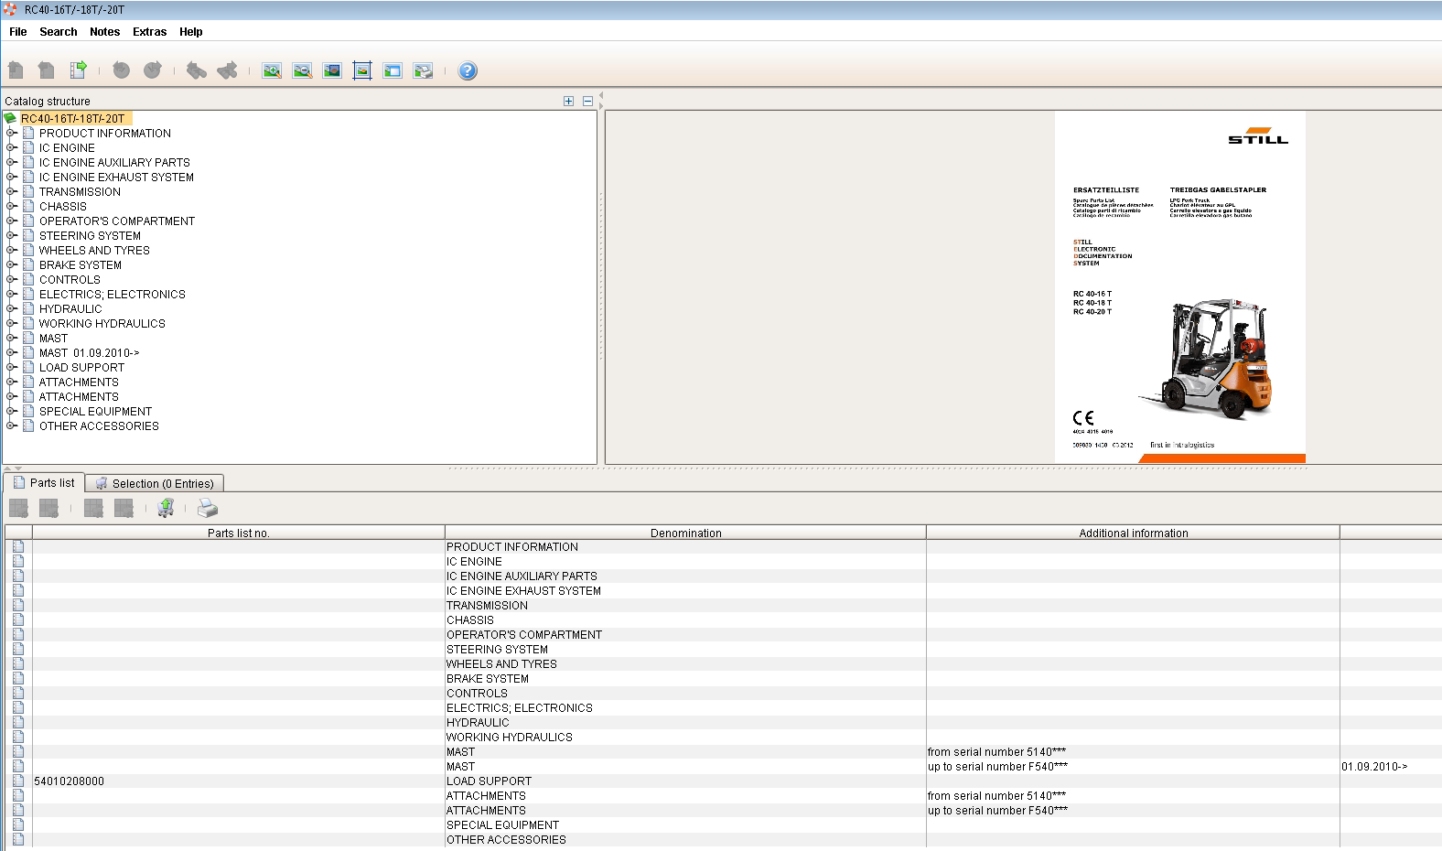This screenshot has width=1442, height=851.
Task: Select OTHER ACCESSORIES in catalog tree
Action: point(99,425)
